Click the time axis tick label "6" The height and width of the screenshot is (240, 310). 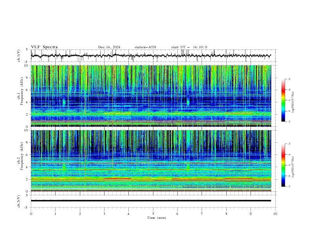(x=177, y=214)
